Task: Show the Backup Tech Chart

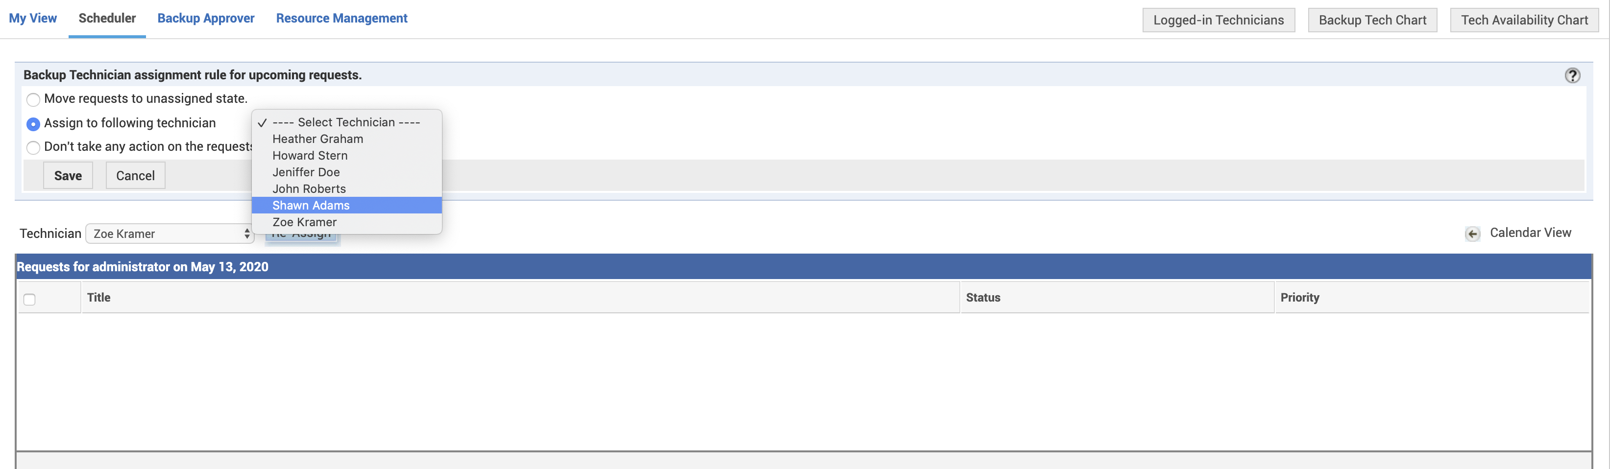Action: [x=1372, y=20]
